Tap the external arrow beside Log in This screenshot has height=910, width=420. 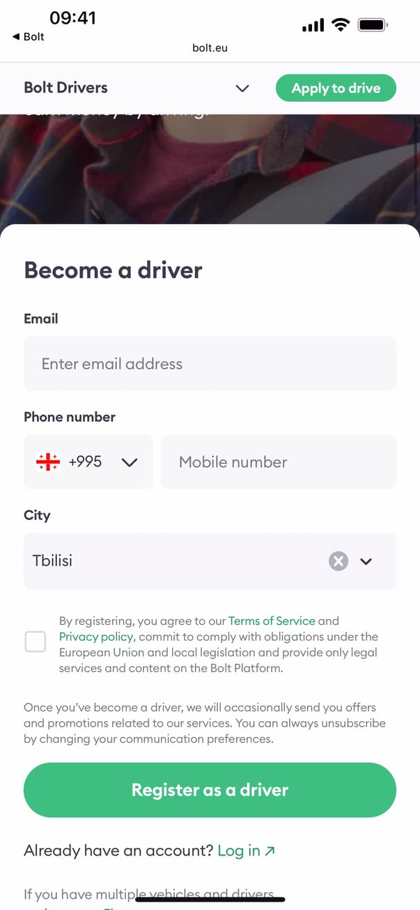click(270, 851)
